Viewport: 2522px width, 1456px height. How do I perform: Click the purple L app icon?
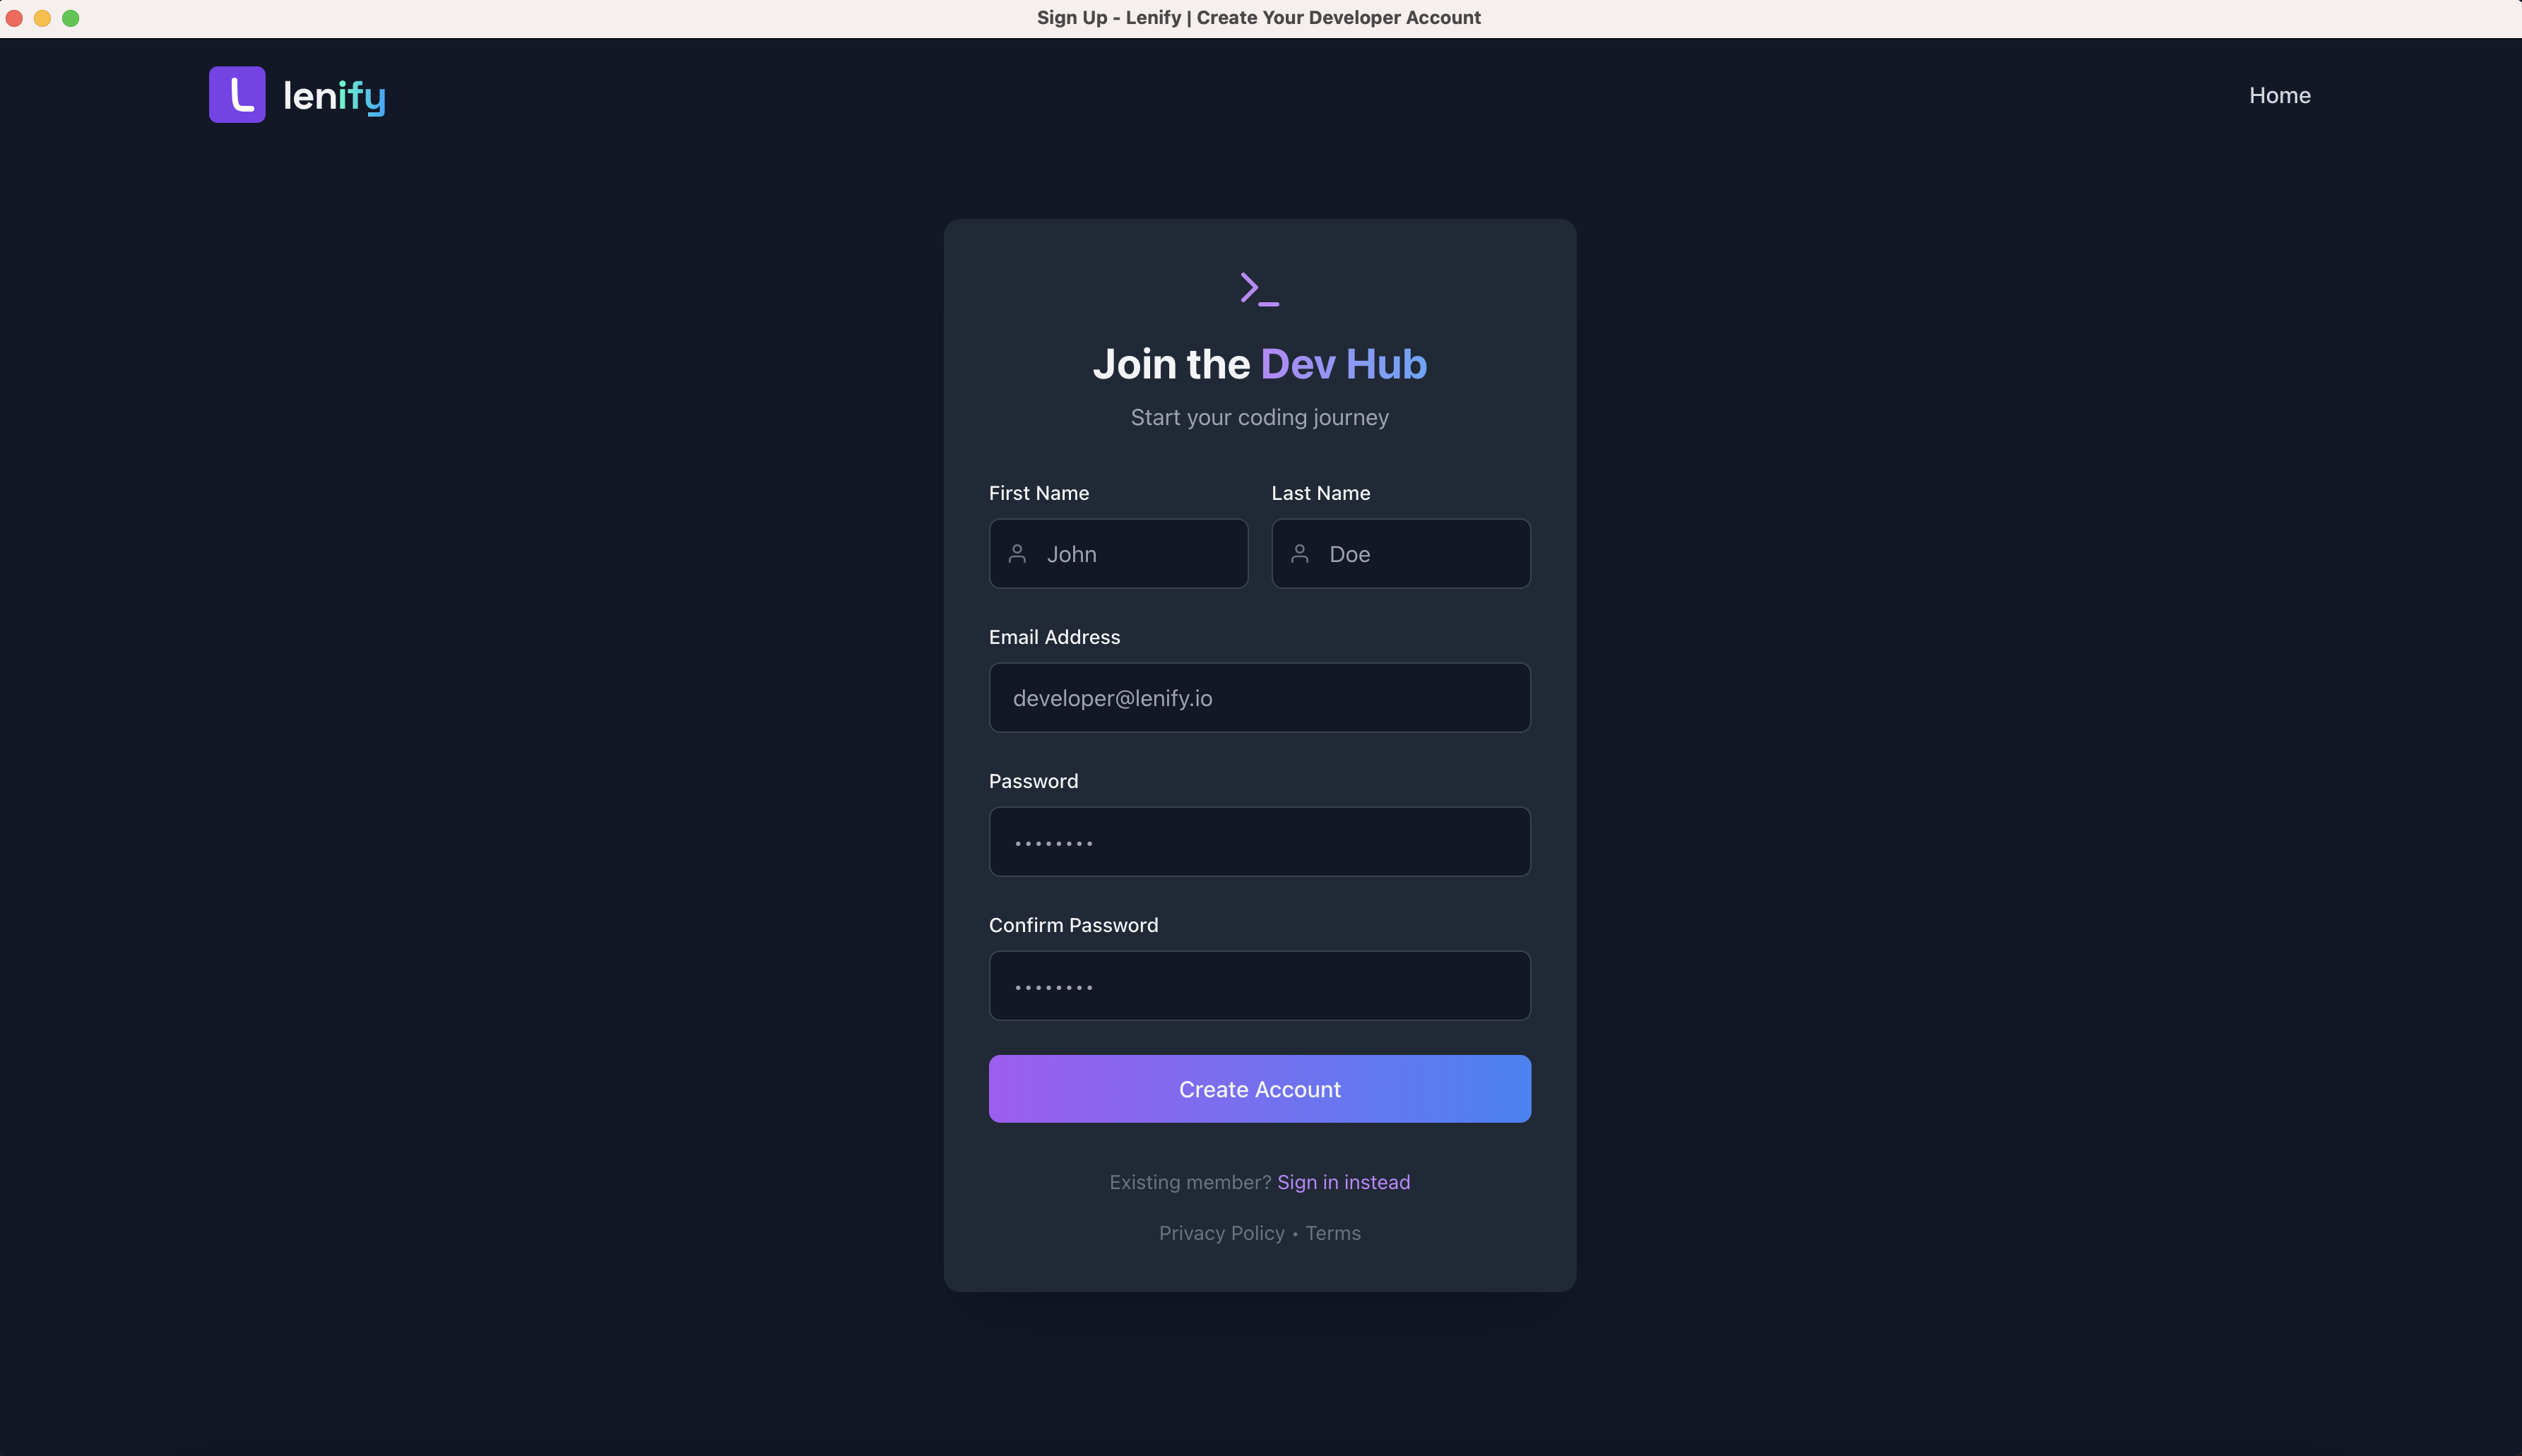(236, 93)
